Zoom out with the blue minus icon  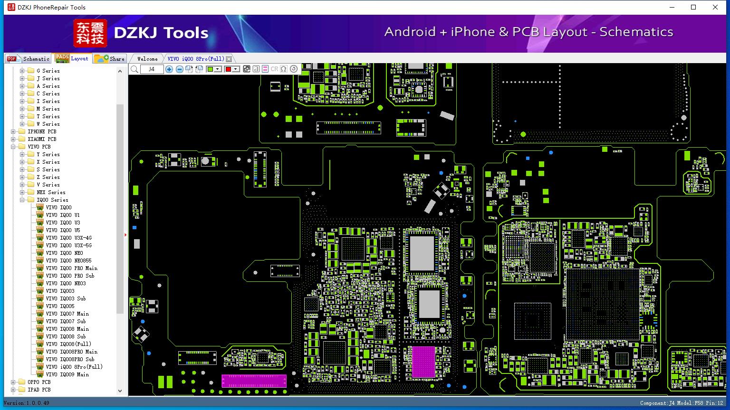point(180,69)
